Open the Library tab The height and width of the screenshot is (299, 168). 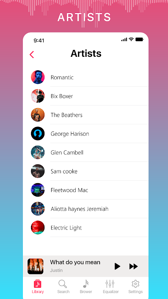38,286
